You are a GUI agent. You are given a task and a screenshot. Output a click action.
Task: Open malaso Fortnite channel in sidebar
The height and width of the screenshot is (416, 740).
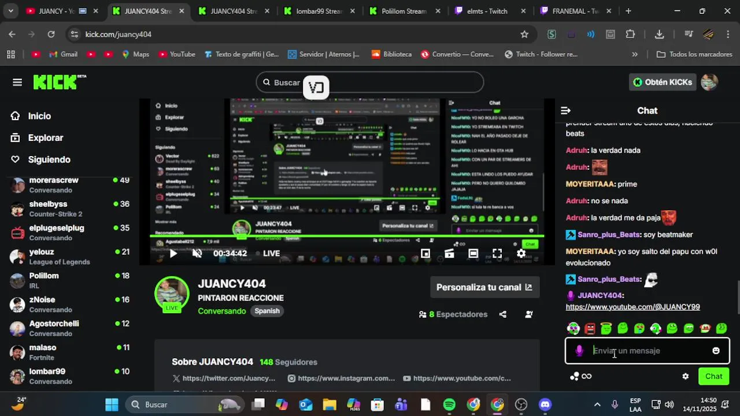tap(69, 352)
